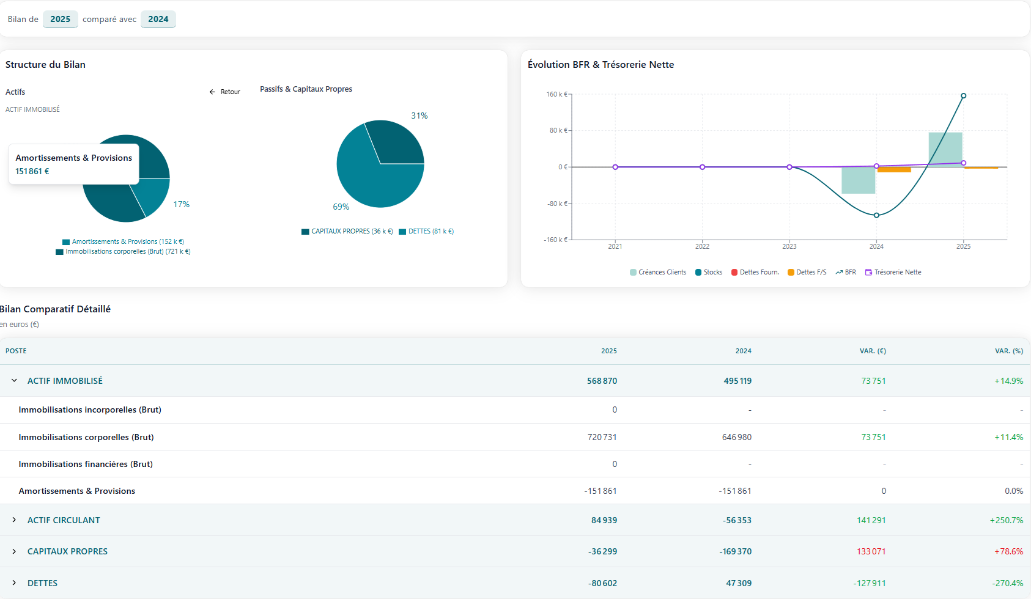This screenshot has width=1031, height=599.
Task: Toggle Créances Clients legend marker
Action: [x=633, y=273]
